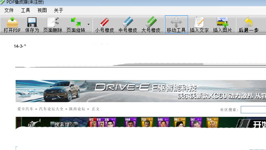The height and width of the screenshot is (150, 266).
Task: Click the 14-3 date text in document
Action: coord(20,46)
